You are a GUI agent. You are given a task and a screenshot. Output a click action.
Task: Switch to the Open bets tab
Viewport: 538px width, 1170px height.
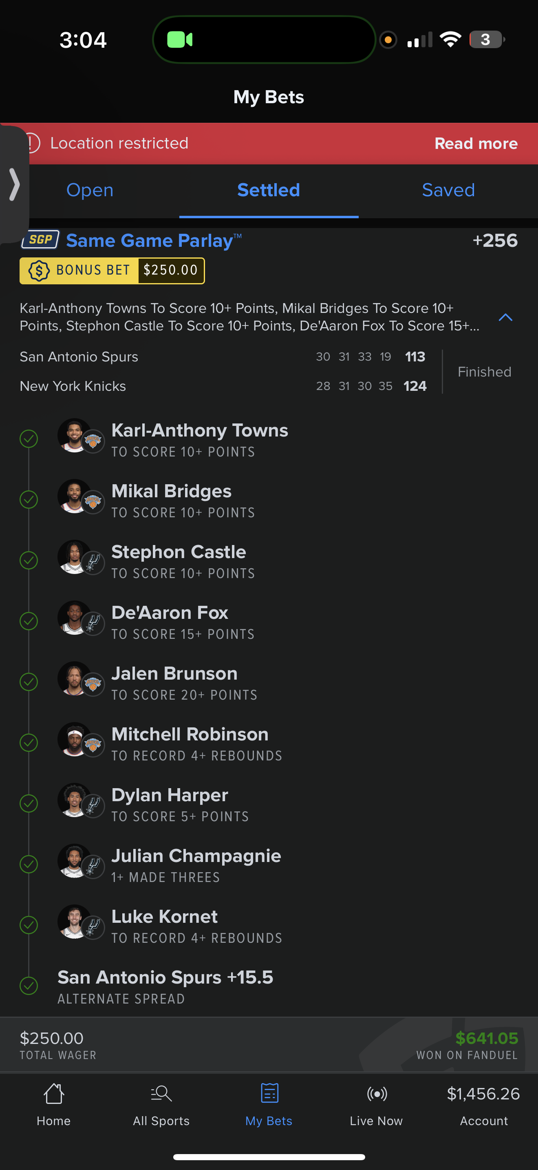coord(90,190)
